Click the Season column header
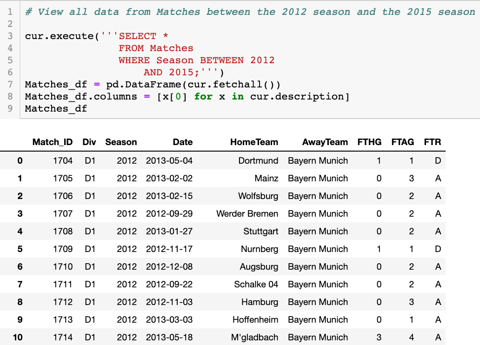480x345 pixels. 120,142
